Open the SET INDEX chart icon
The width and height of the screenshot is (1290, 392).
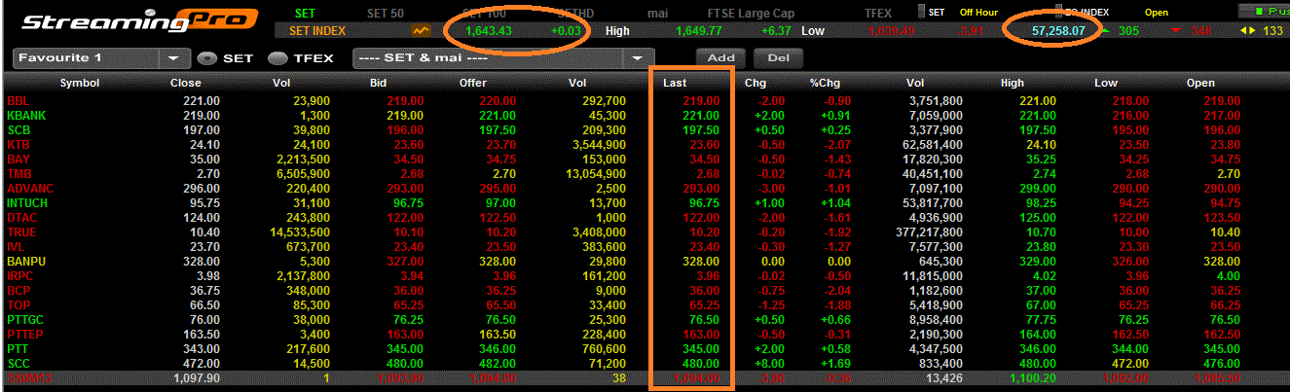[x=421, y=31]
